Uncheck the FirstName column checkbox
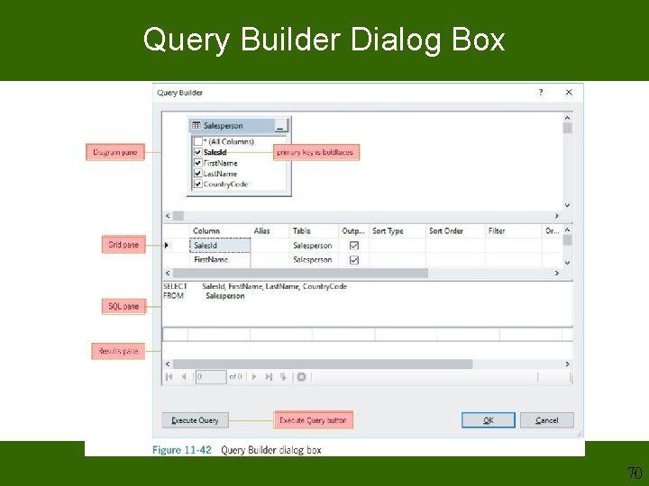This screenshot has width=649, height=486. [x=198, y=163]
